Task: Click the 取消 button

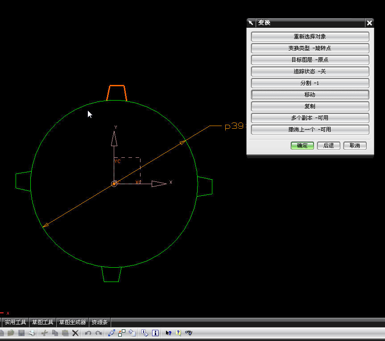Action: 355,146
